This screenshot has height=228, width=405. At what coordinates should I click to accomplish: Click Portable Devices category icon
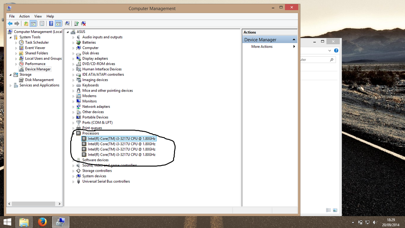point(78,117)
